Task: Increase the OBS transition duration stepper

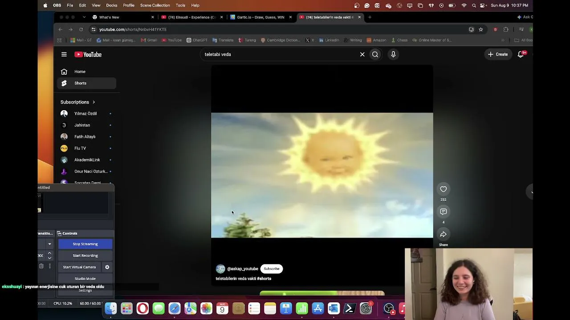Action: (x=49, y=253)
